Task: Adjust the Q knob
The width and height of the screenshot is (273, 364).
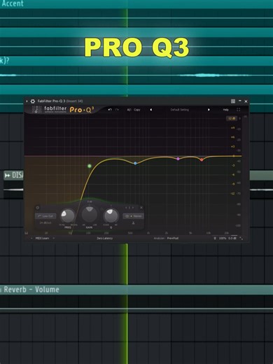Action: 111,216
